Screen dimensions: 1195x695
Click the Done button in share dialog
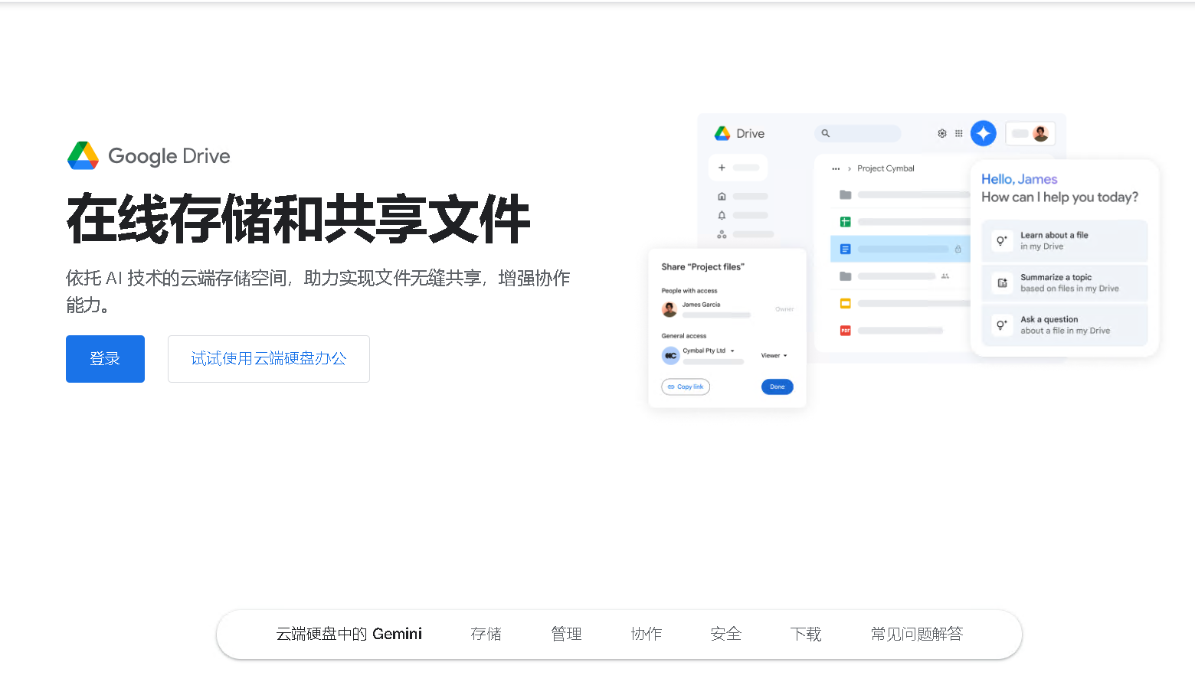coord(778,387)
